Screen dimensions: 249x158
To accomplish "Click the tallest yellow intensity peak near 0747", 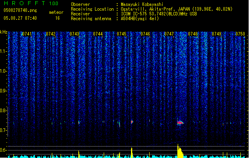I will (180, 151).
